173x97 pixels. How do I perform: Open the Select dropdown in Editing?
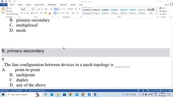click(163, 14)
